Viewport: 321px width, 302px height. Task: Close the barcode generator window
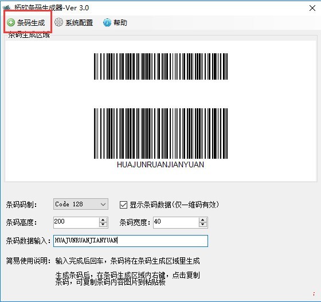[x=312, y=8]
